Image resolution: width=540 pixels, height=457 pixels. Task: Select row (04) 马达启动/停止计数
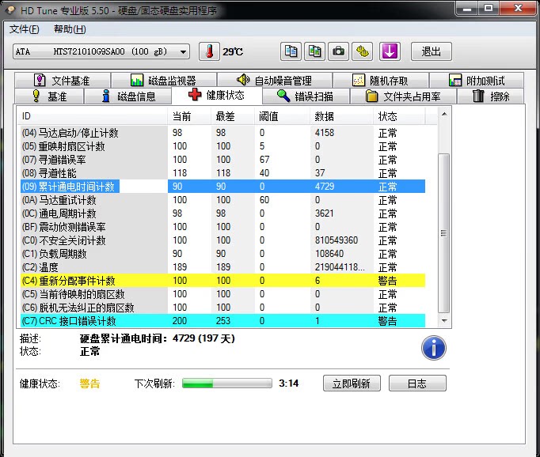222,133
